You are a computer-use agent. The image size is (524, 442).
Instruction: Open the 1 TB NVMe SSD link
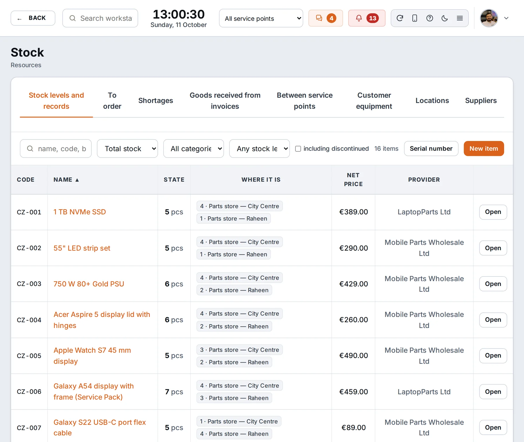click(x=79, y=212)
